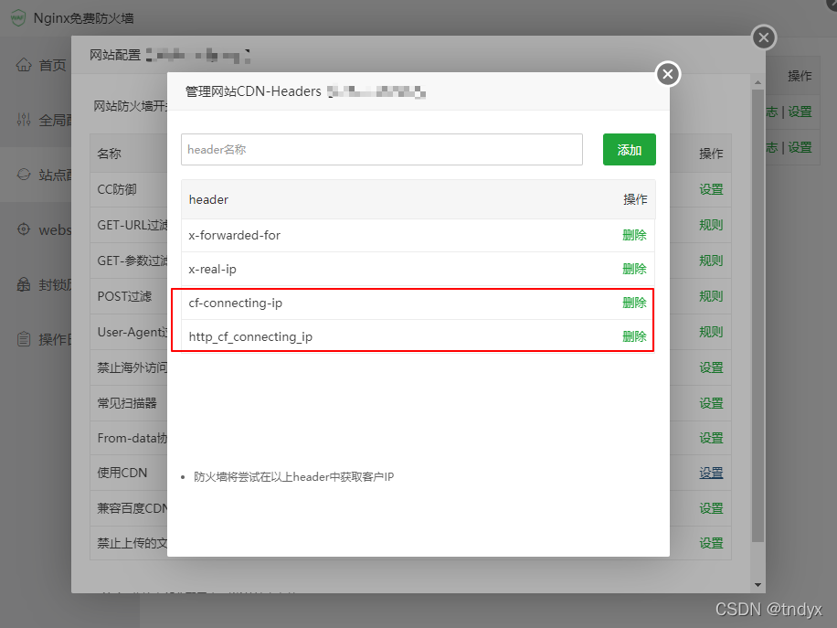837x628 pixels.
Task: Click the first 设置 link in background site list
Action: coord(800,112)
